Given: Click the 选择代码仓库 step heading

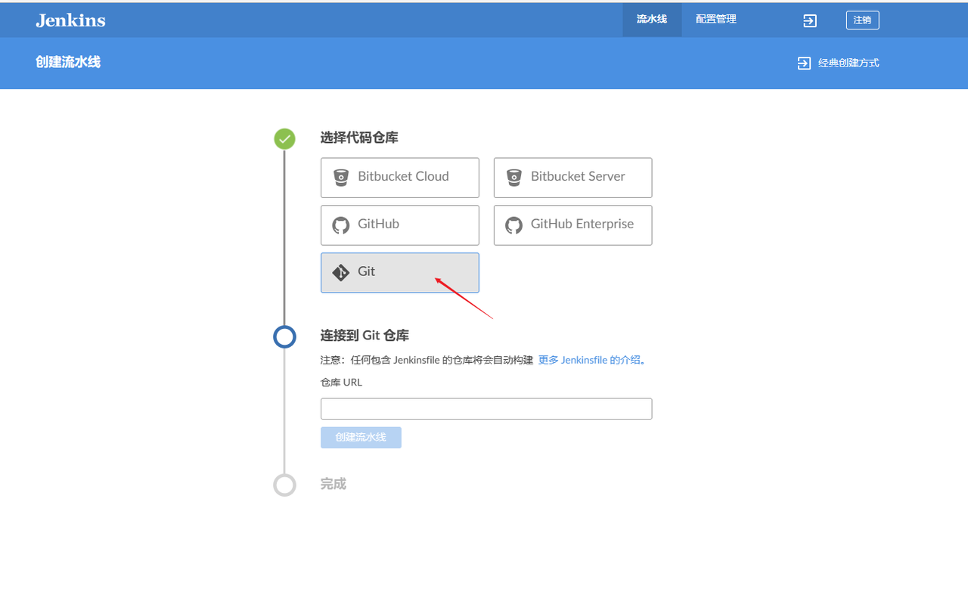Looking at the screenshot, I should (359, 138).
